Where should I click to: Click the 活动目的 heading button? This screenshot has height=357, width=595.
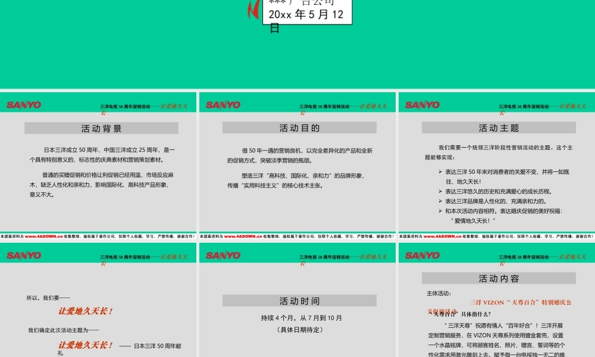tap(299, 127)
